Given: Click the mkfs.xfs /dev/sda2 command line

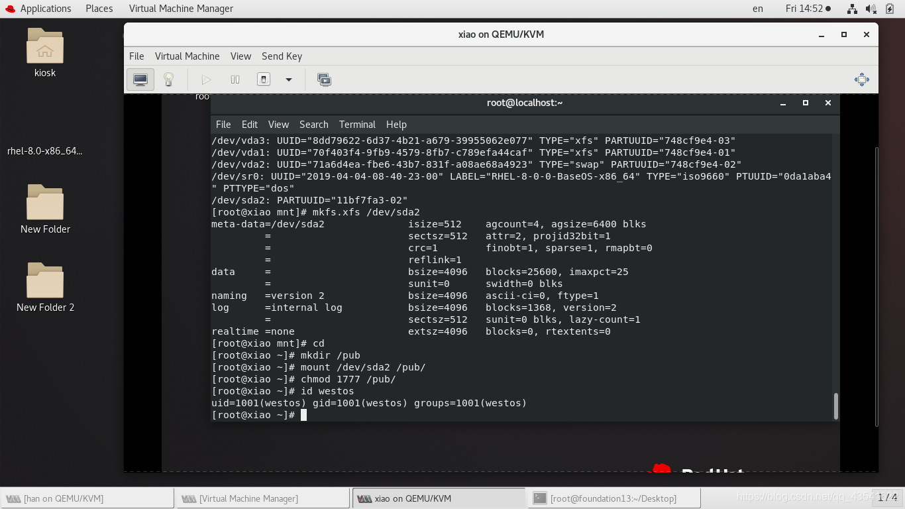Looking at the screenshot, I should pyautogui.click(x=315, y=212).
